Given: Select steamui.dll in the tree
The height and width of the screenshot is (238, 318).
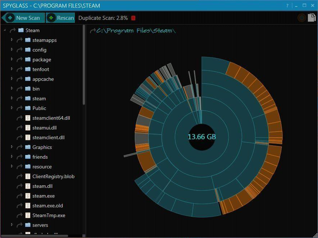Looking at the screenshot, I should coord(45,128).
